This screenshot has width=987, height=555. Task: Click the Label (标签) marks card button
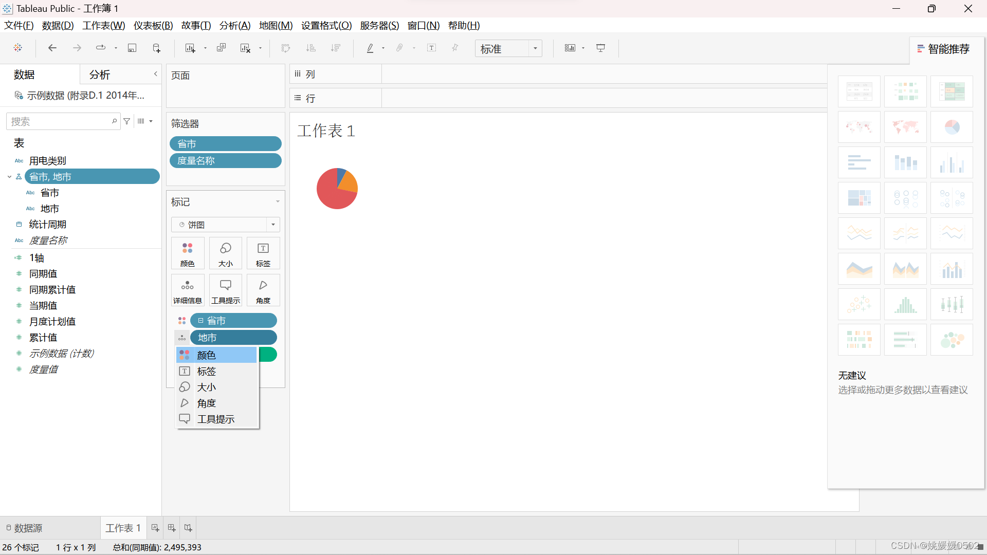pyautogui.click(x=263, y=253)
